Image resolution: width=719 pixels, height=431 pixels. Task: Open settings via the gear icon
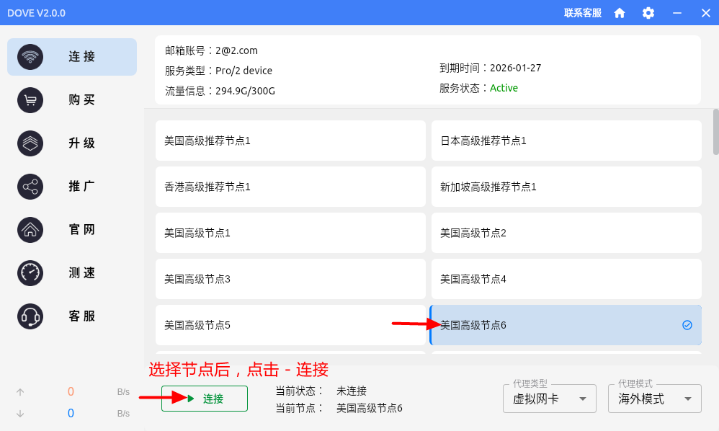click(648, 13)
